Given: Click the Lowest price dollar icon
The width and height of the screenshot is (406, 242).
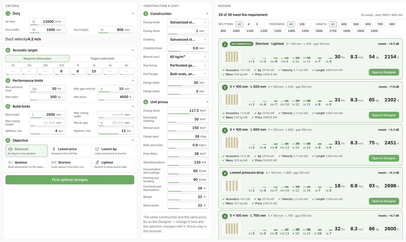Looking at the screenshot, I should 54,149.
